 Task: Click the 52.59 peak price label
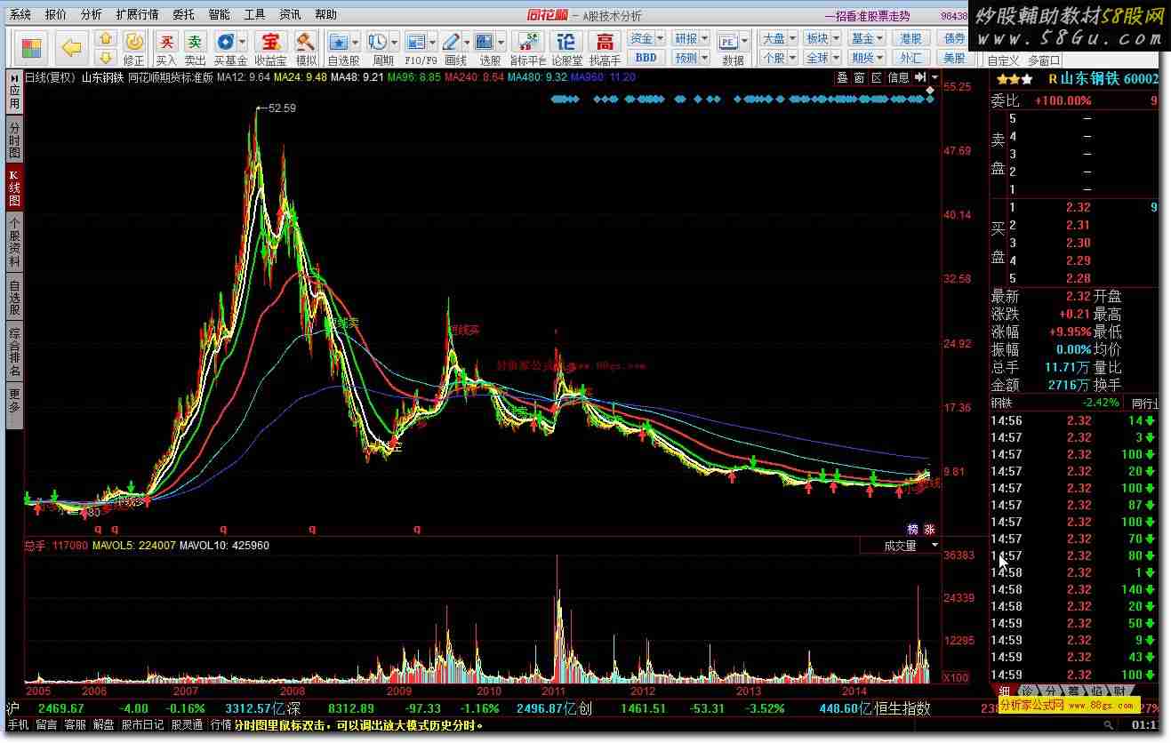point(281,108)
